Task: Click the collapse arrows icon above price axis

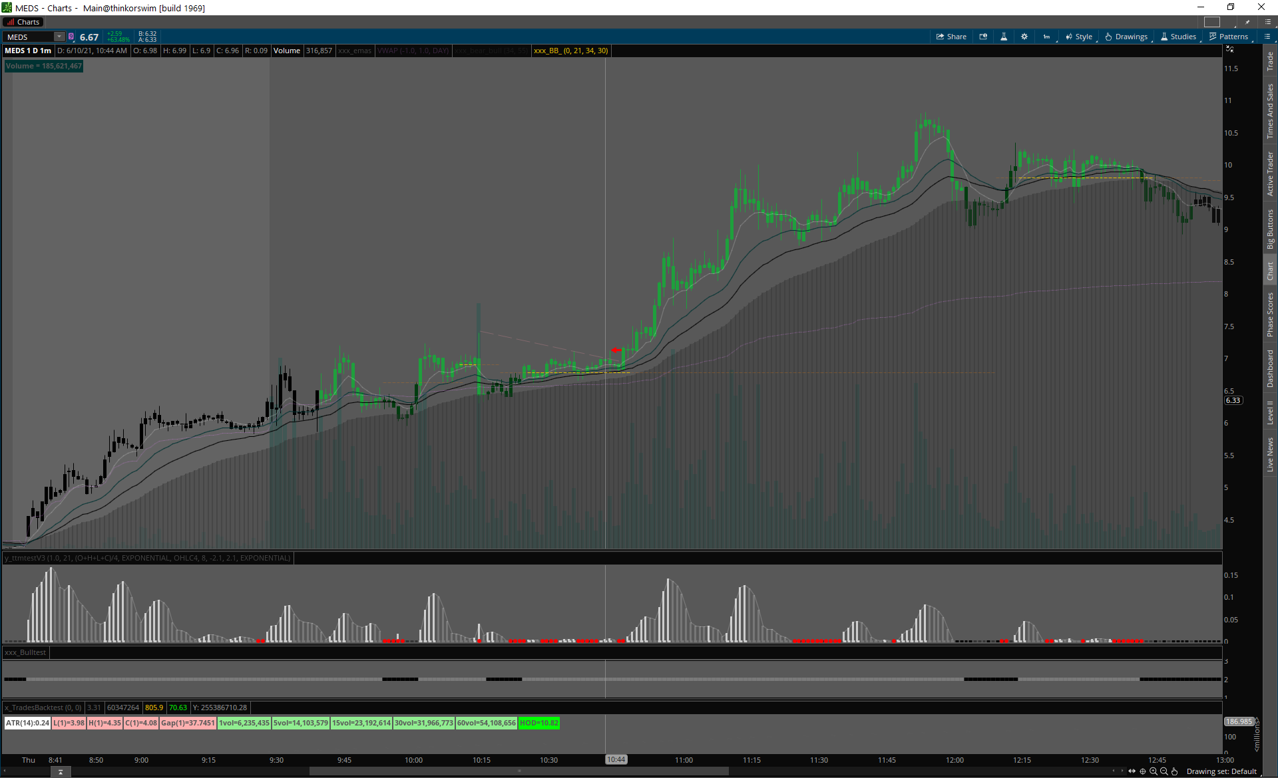Action: coord(1229,50)
